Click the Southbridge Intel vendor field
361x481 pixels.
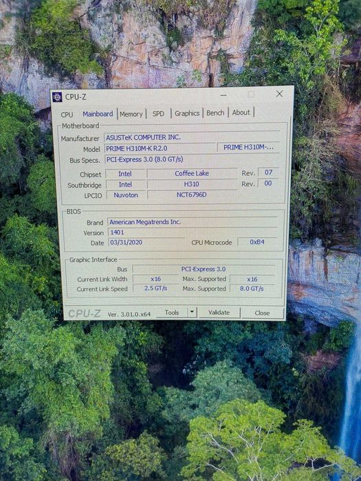(x=125, y=184)
